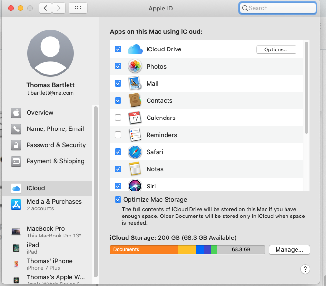Click the App Store icon for Media & Purchases

click(16, 205)
